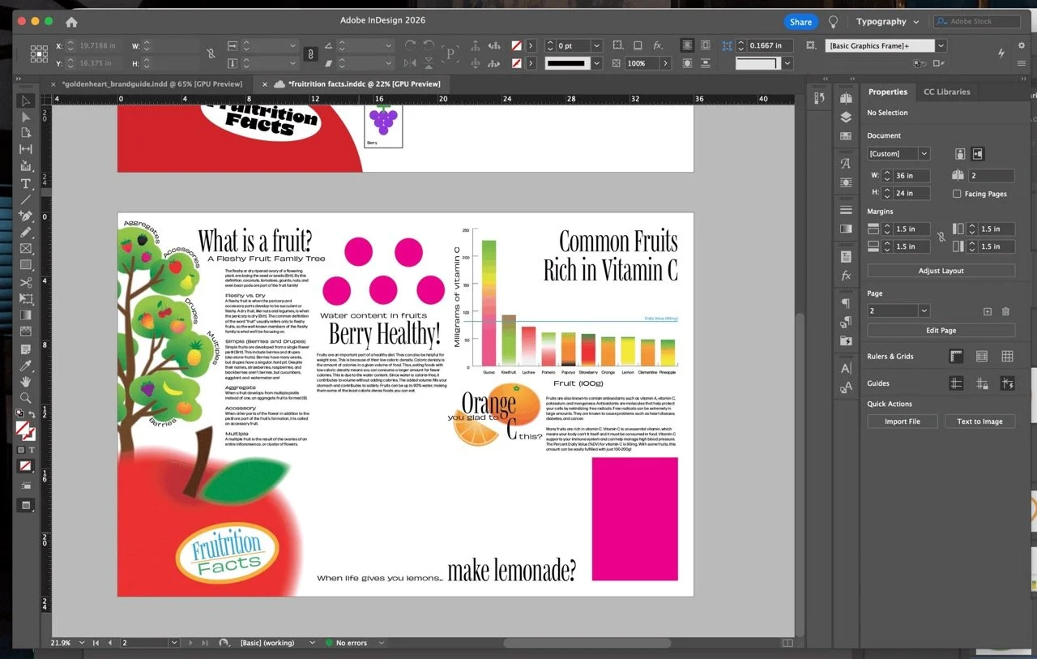
Task: Toggle the document grid display
Action: pyautogui.click(x=1007, y=356)
